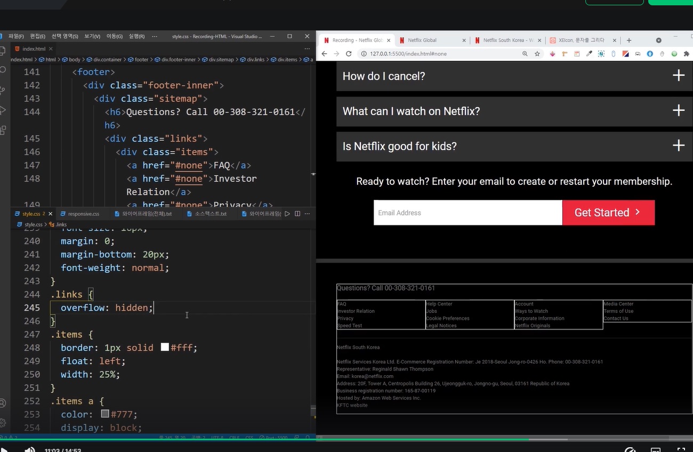Click the Email Address input field
The height and width of the screenshot is (452, 693).
pos(468,213)
